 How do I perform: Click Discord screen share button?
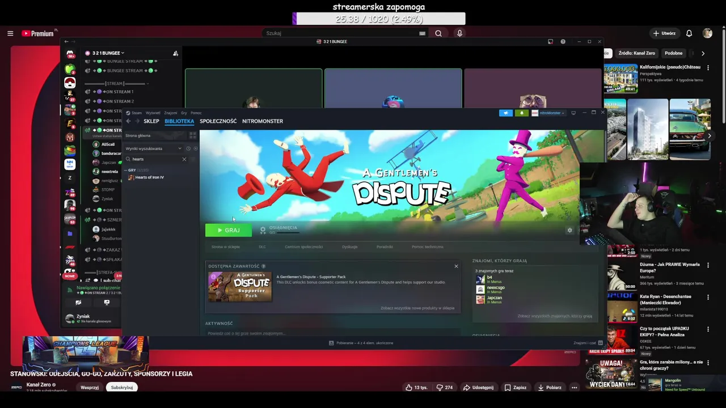107,303
